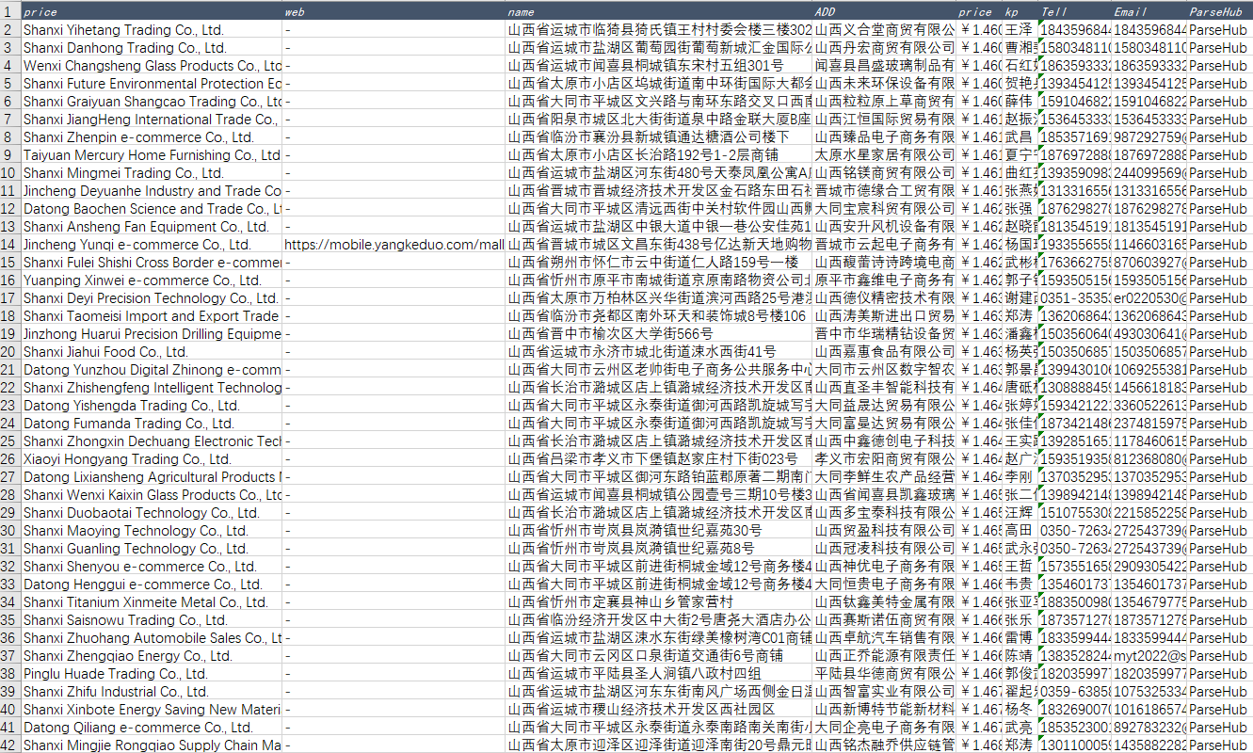Select row header number 42

tap(9, 745)
